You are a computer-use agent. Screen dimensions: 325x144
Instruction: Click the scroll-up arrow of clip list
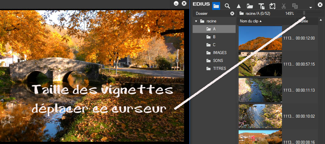click(321, 20)
